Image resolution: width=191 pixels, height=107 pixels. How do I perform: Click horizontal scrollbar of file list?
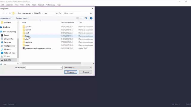52,63
